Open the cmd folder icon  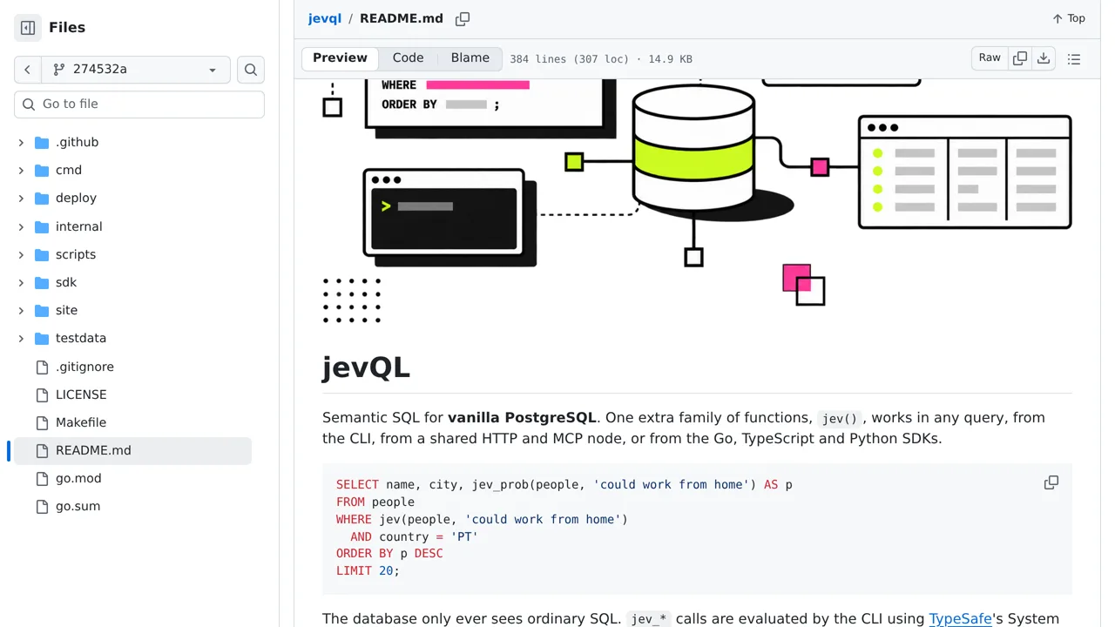(42, 171)
